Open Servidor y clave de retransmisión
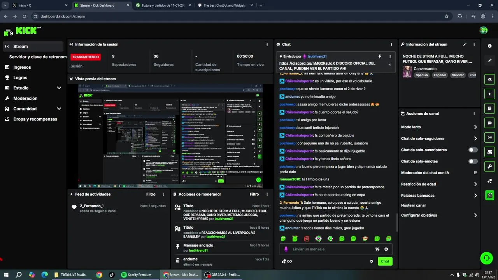This screenshot has width=498, height=280. point(38,57)
